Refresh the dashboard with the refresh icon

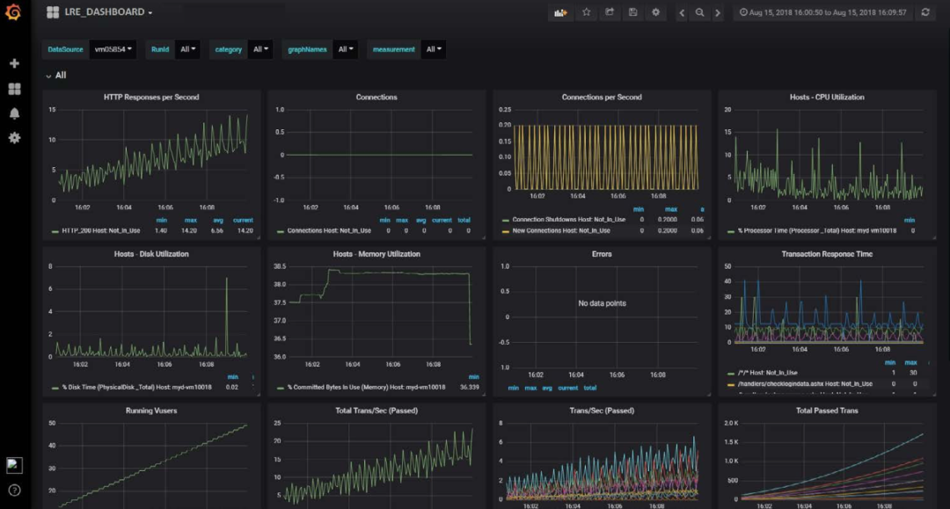[x=924, y=12]
